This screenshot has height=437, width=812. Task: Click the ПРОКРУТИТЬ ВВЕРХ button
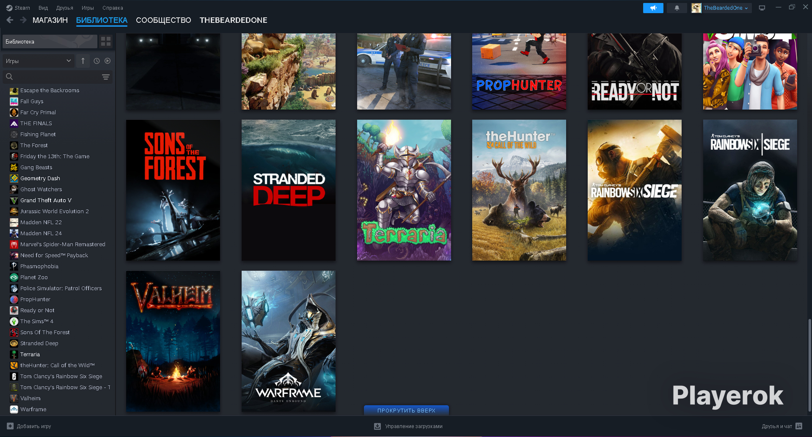(x=406, y=410)
